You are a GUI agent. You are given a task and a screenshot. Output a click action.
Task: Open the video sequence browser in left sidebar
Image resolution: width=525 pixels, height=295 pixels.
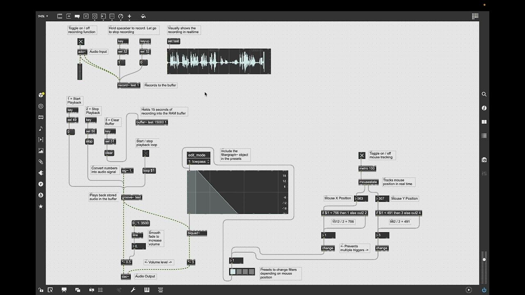click(x=41, y=140)
